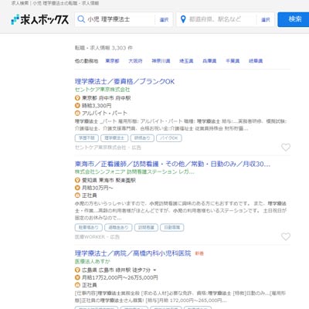The height and width of the screenshot is (309, 309).
Task: Click the 駐車場あり tag
Action: pos(89,227)
